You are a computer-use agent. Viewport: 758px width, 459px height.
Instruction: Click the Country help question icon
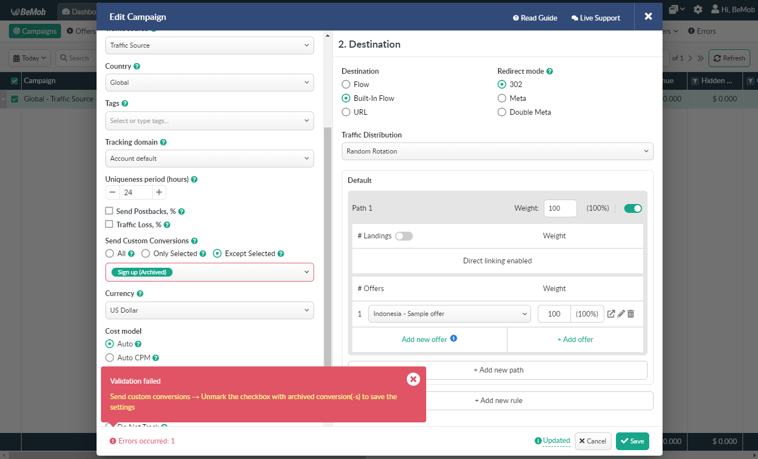(x=137, y=66)
